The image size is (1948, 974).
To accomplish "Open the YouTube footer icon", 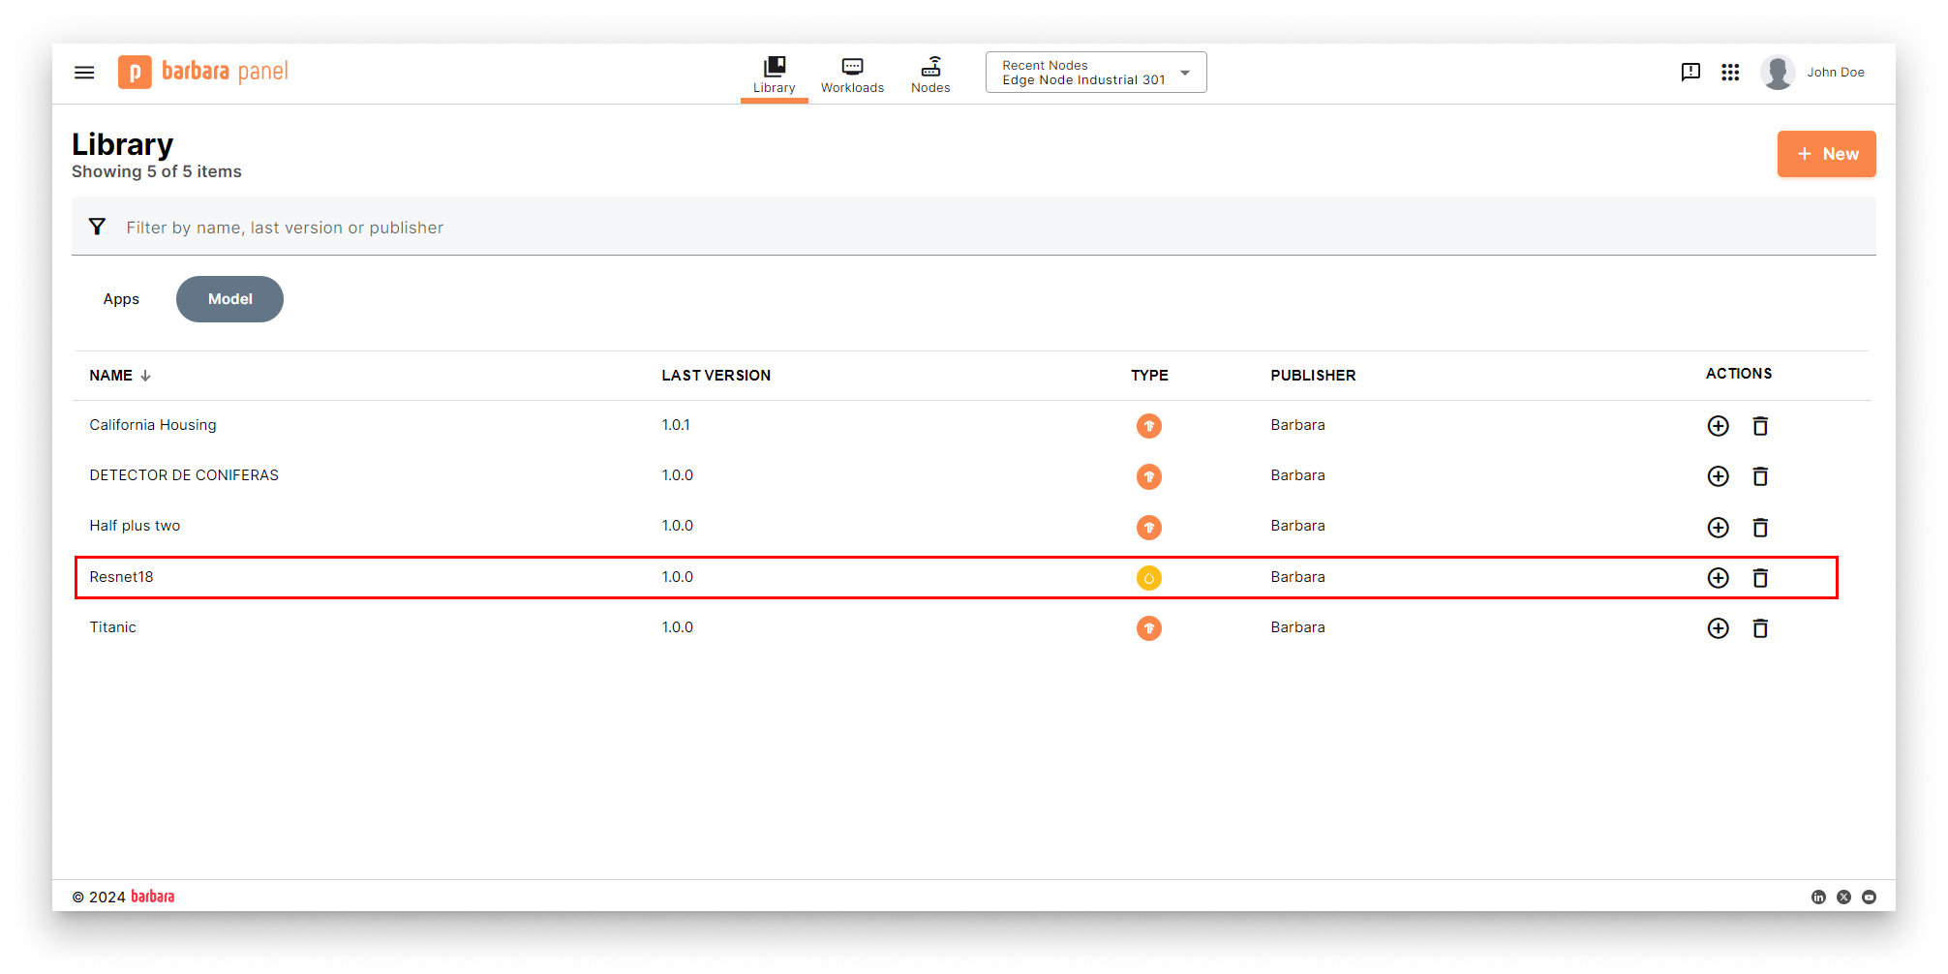I will 1869,898.
